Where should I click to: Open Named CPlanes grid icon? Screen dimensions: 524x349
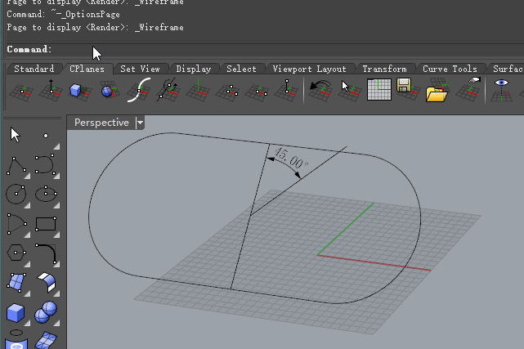pyautogui.click(x=379, y=90)
